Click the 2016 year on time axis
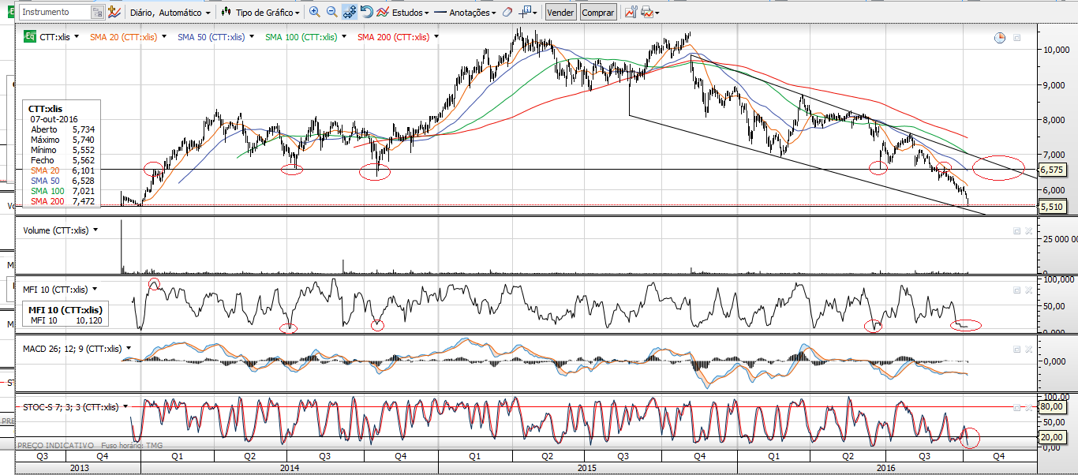Screen dimensions: 1078x475 coord(885,467)
